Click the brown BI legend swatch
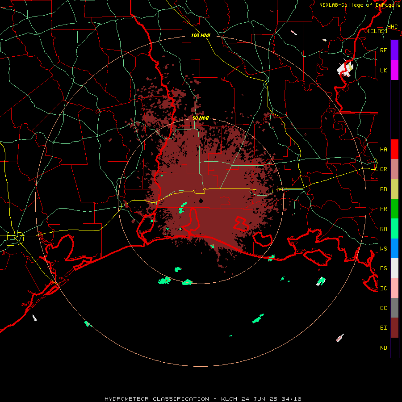Viewport: 402px width, 402px height. click(x=394, y=327)
